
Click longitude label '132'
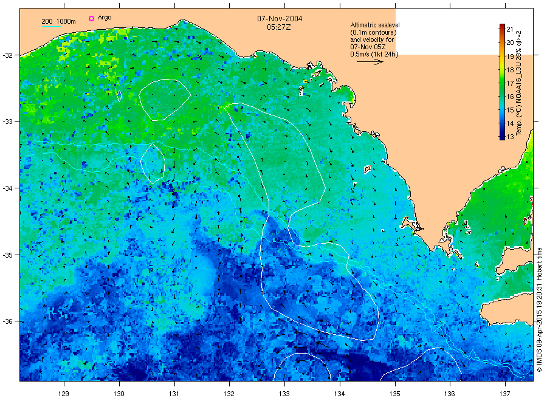click(x=229, y=394)
